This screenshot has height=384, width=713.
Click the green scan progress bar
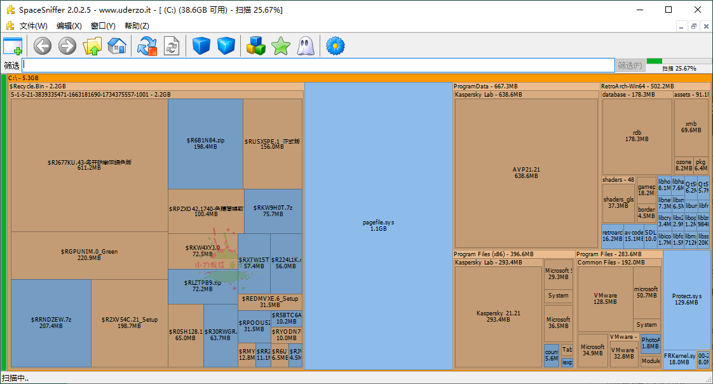click(678, 61)
